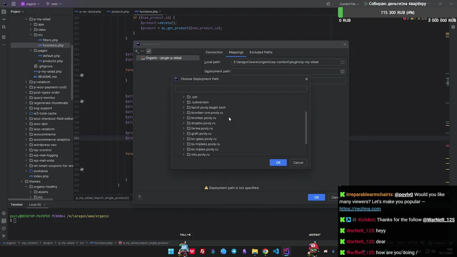457x257 pixels.
Task: Close the functions.php editor tab
Action: click(160, 11)
